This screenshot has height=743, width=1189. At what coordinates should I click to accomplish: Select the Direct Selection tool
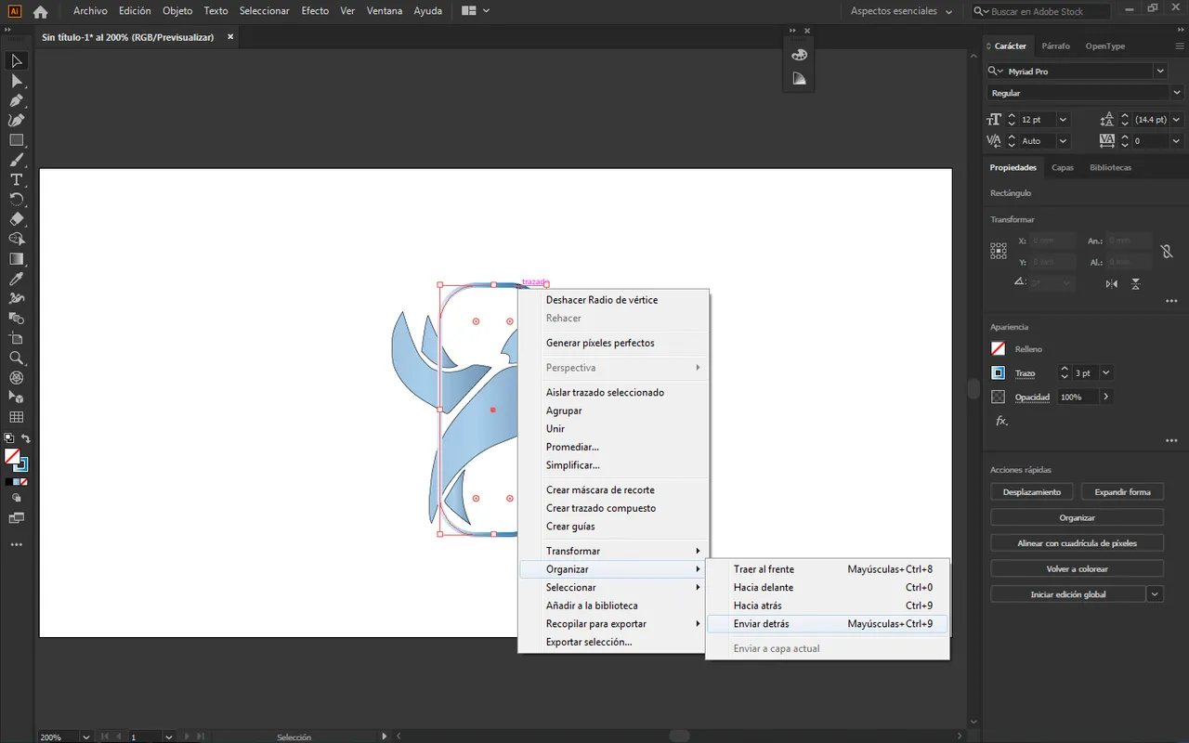(17, 81)
